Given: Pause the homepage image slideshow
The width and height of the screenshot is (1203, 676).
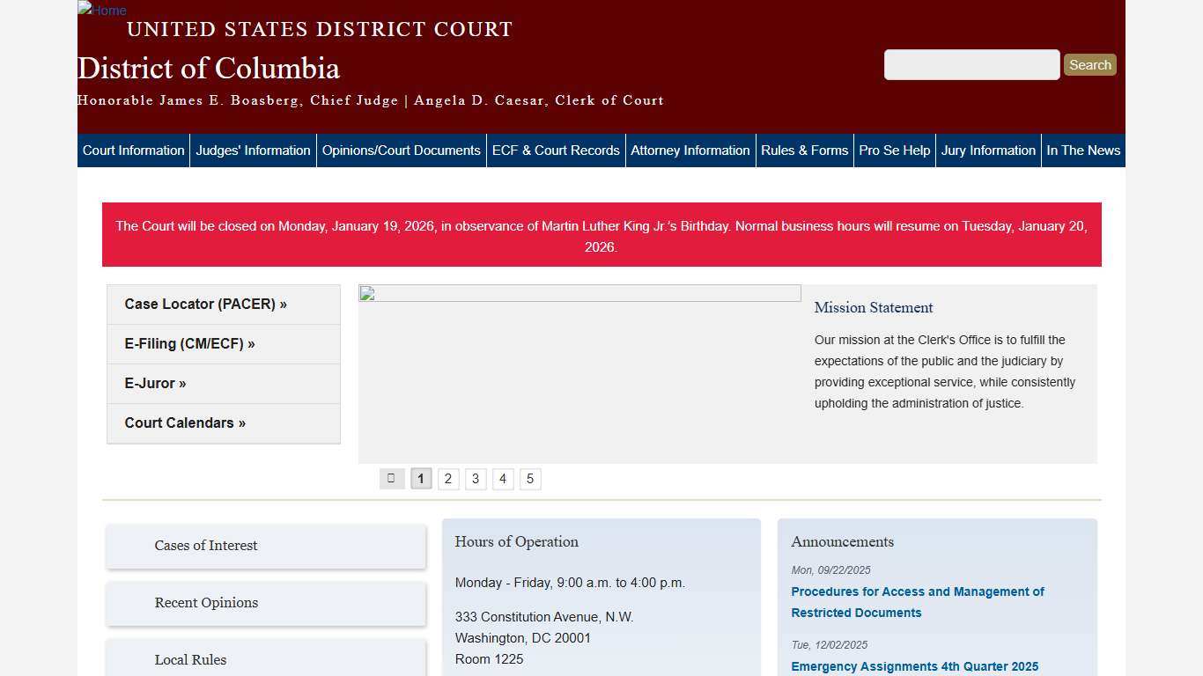Looking at the screenshot, I should click(391, 478).
